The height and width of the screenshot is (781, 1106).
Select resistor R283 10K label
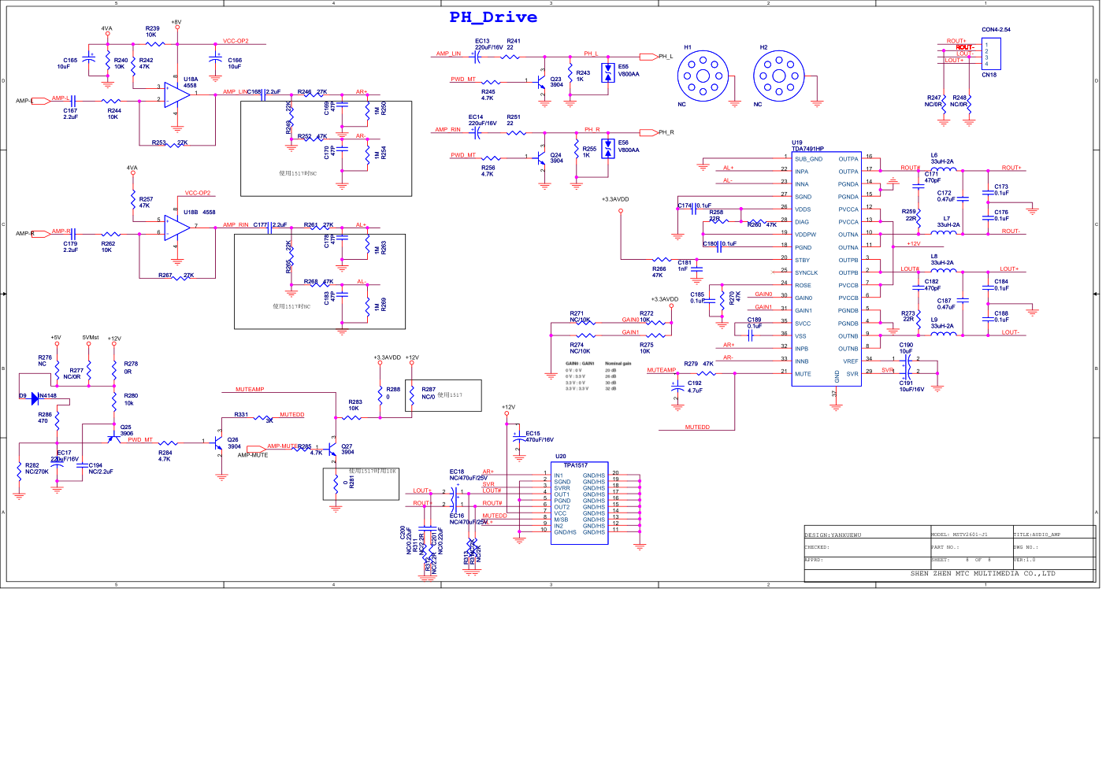point(355,405)
